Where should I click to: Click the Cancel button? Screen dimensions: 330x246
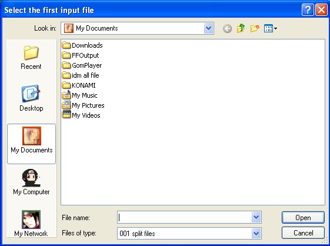303,233
